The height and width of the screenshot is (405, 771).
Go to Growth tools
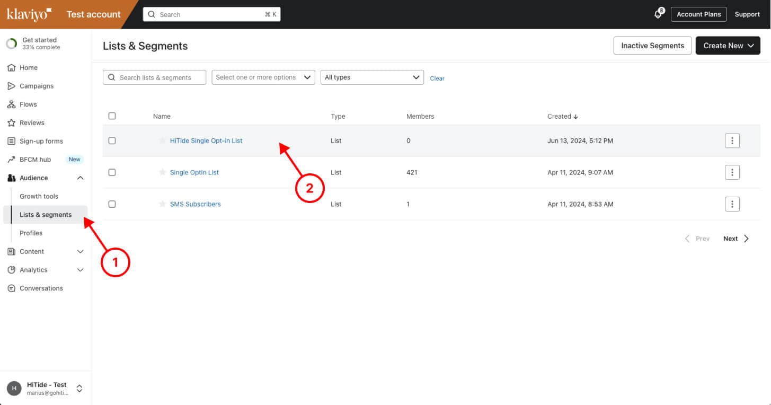pyautogui.click(x=39, y=196)
